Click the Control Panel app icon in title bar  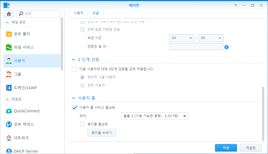[x=7, y=5]
